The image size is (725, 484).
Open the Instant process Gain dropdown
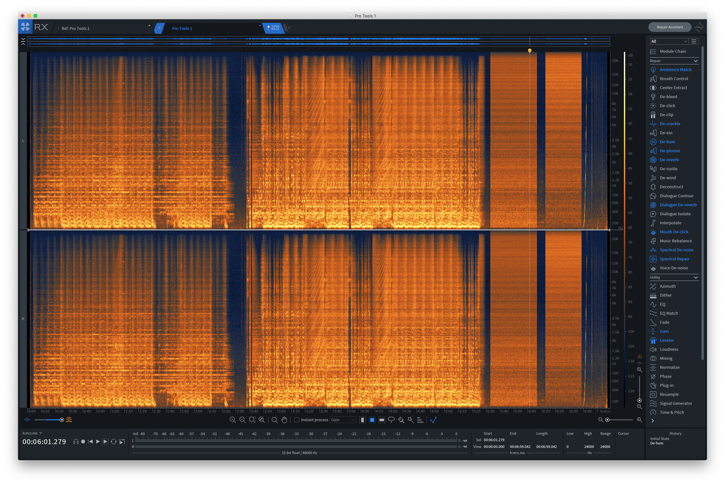tap(343, 420)
